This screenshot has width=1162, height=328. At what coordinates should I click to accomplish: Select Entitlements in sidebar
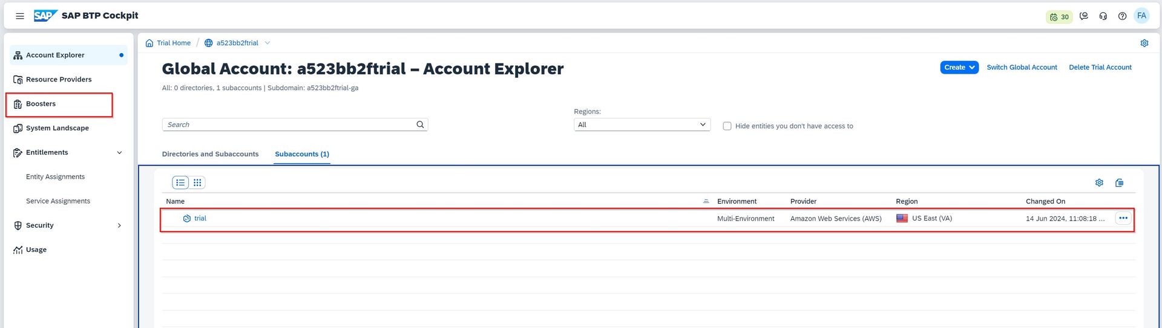pyautogui.click(x=47, y=152)
